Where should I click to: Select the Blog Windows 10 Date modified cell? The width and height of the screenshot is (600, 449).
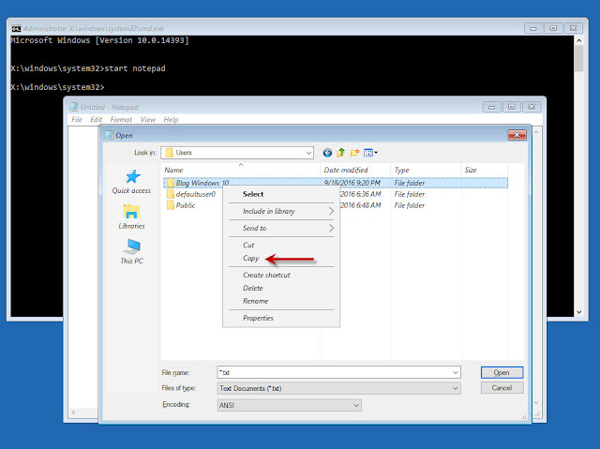click(352, 183)
